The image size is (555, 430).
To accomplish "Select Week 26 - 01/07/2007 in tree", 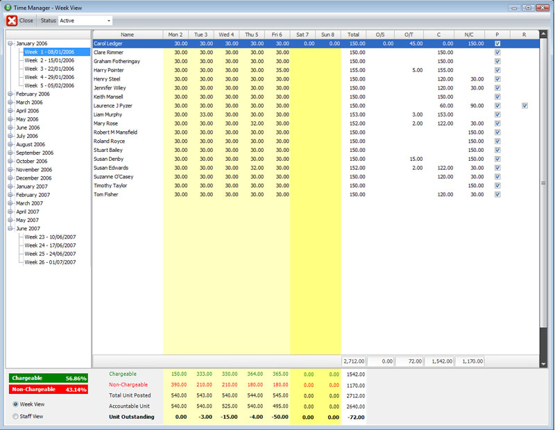I will [50, 262].
